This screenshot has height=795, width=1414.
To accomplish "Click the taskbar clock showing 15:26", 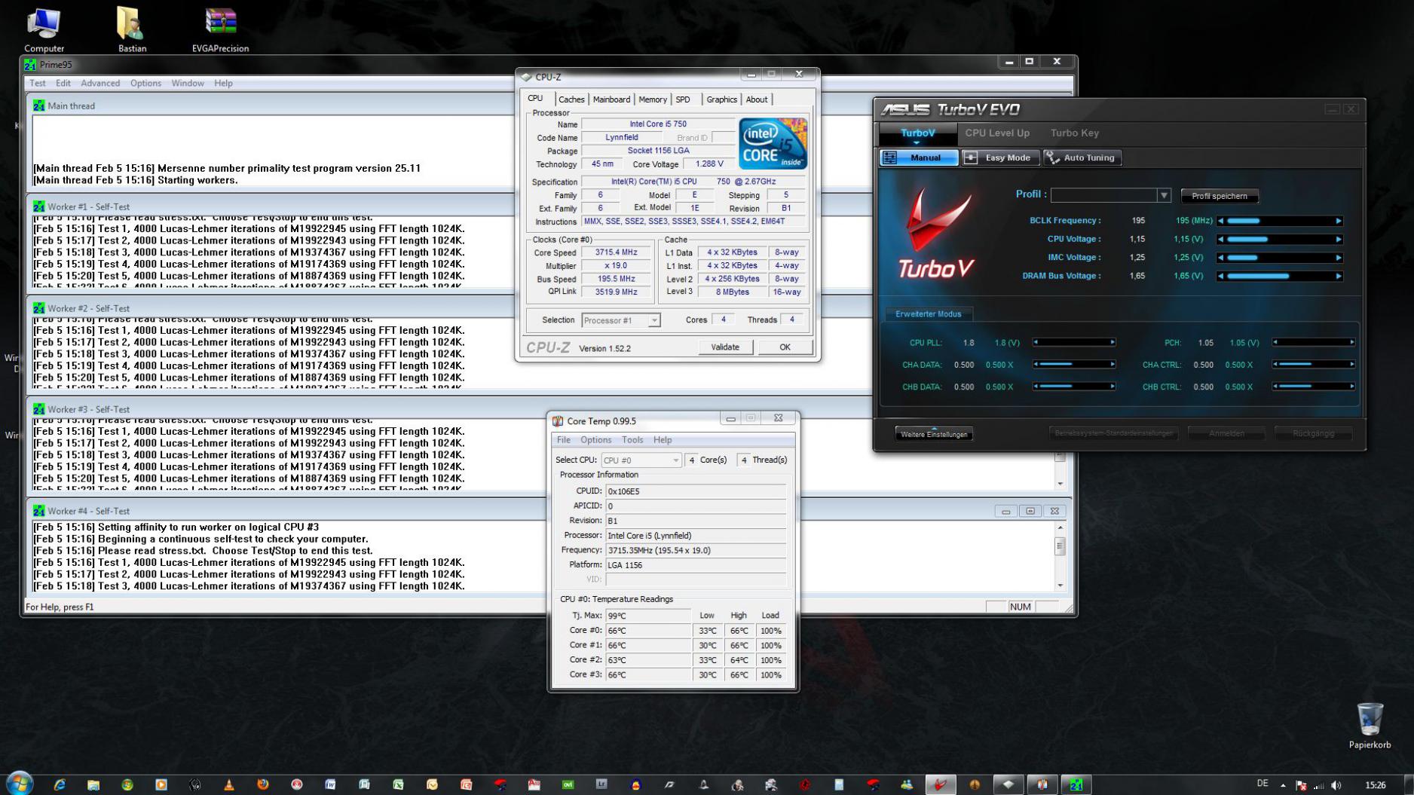I will click(x=1375, y=785).
